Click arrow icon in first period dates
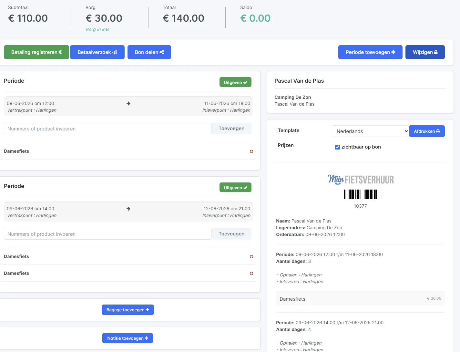This screenshot has height=352, width=460. [128, 104]
